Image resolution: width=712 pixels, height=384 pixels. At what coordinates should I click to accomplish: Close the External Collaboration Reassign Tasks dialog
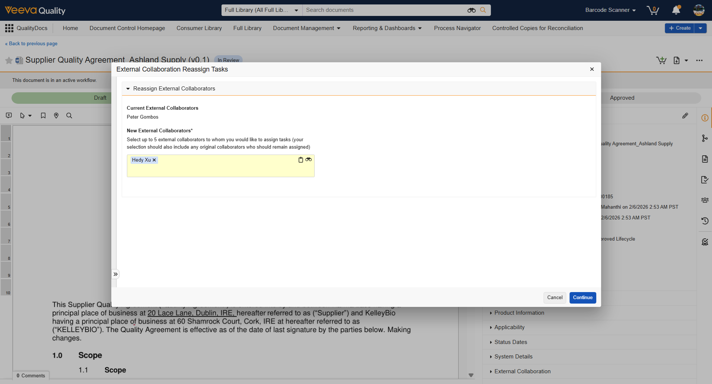point(592,69)
